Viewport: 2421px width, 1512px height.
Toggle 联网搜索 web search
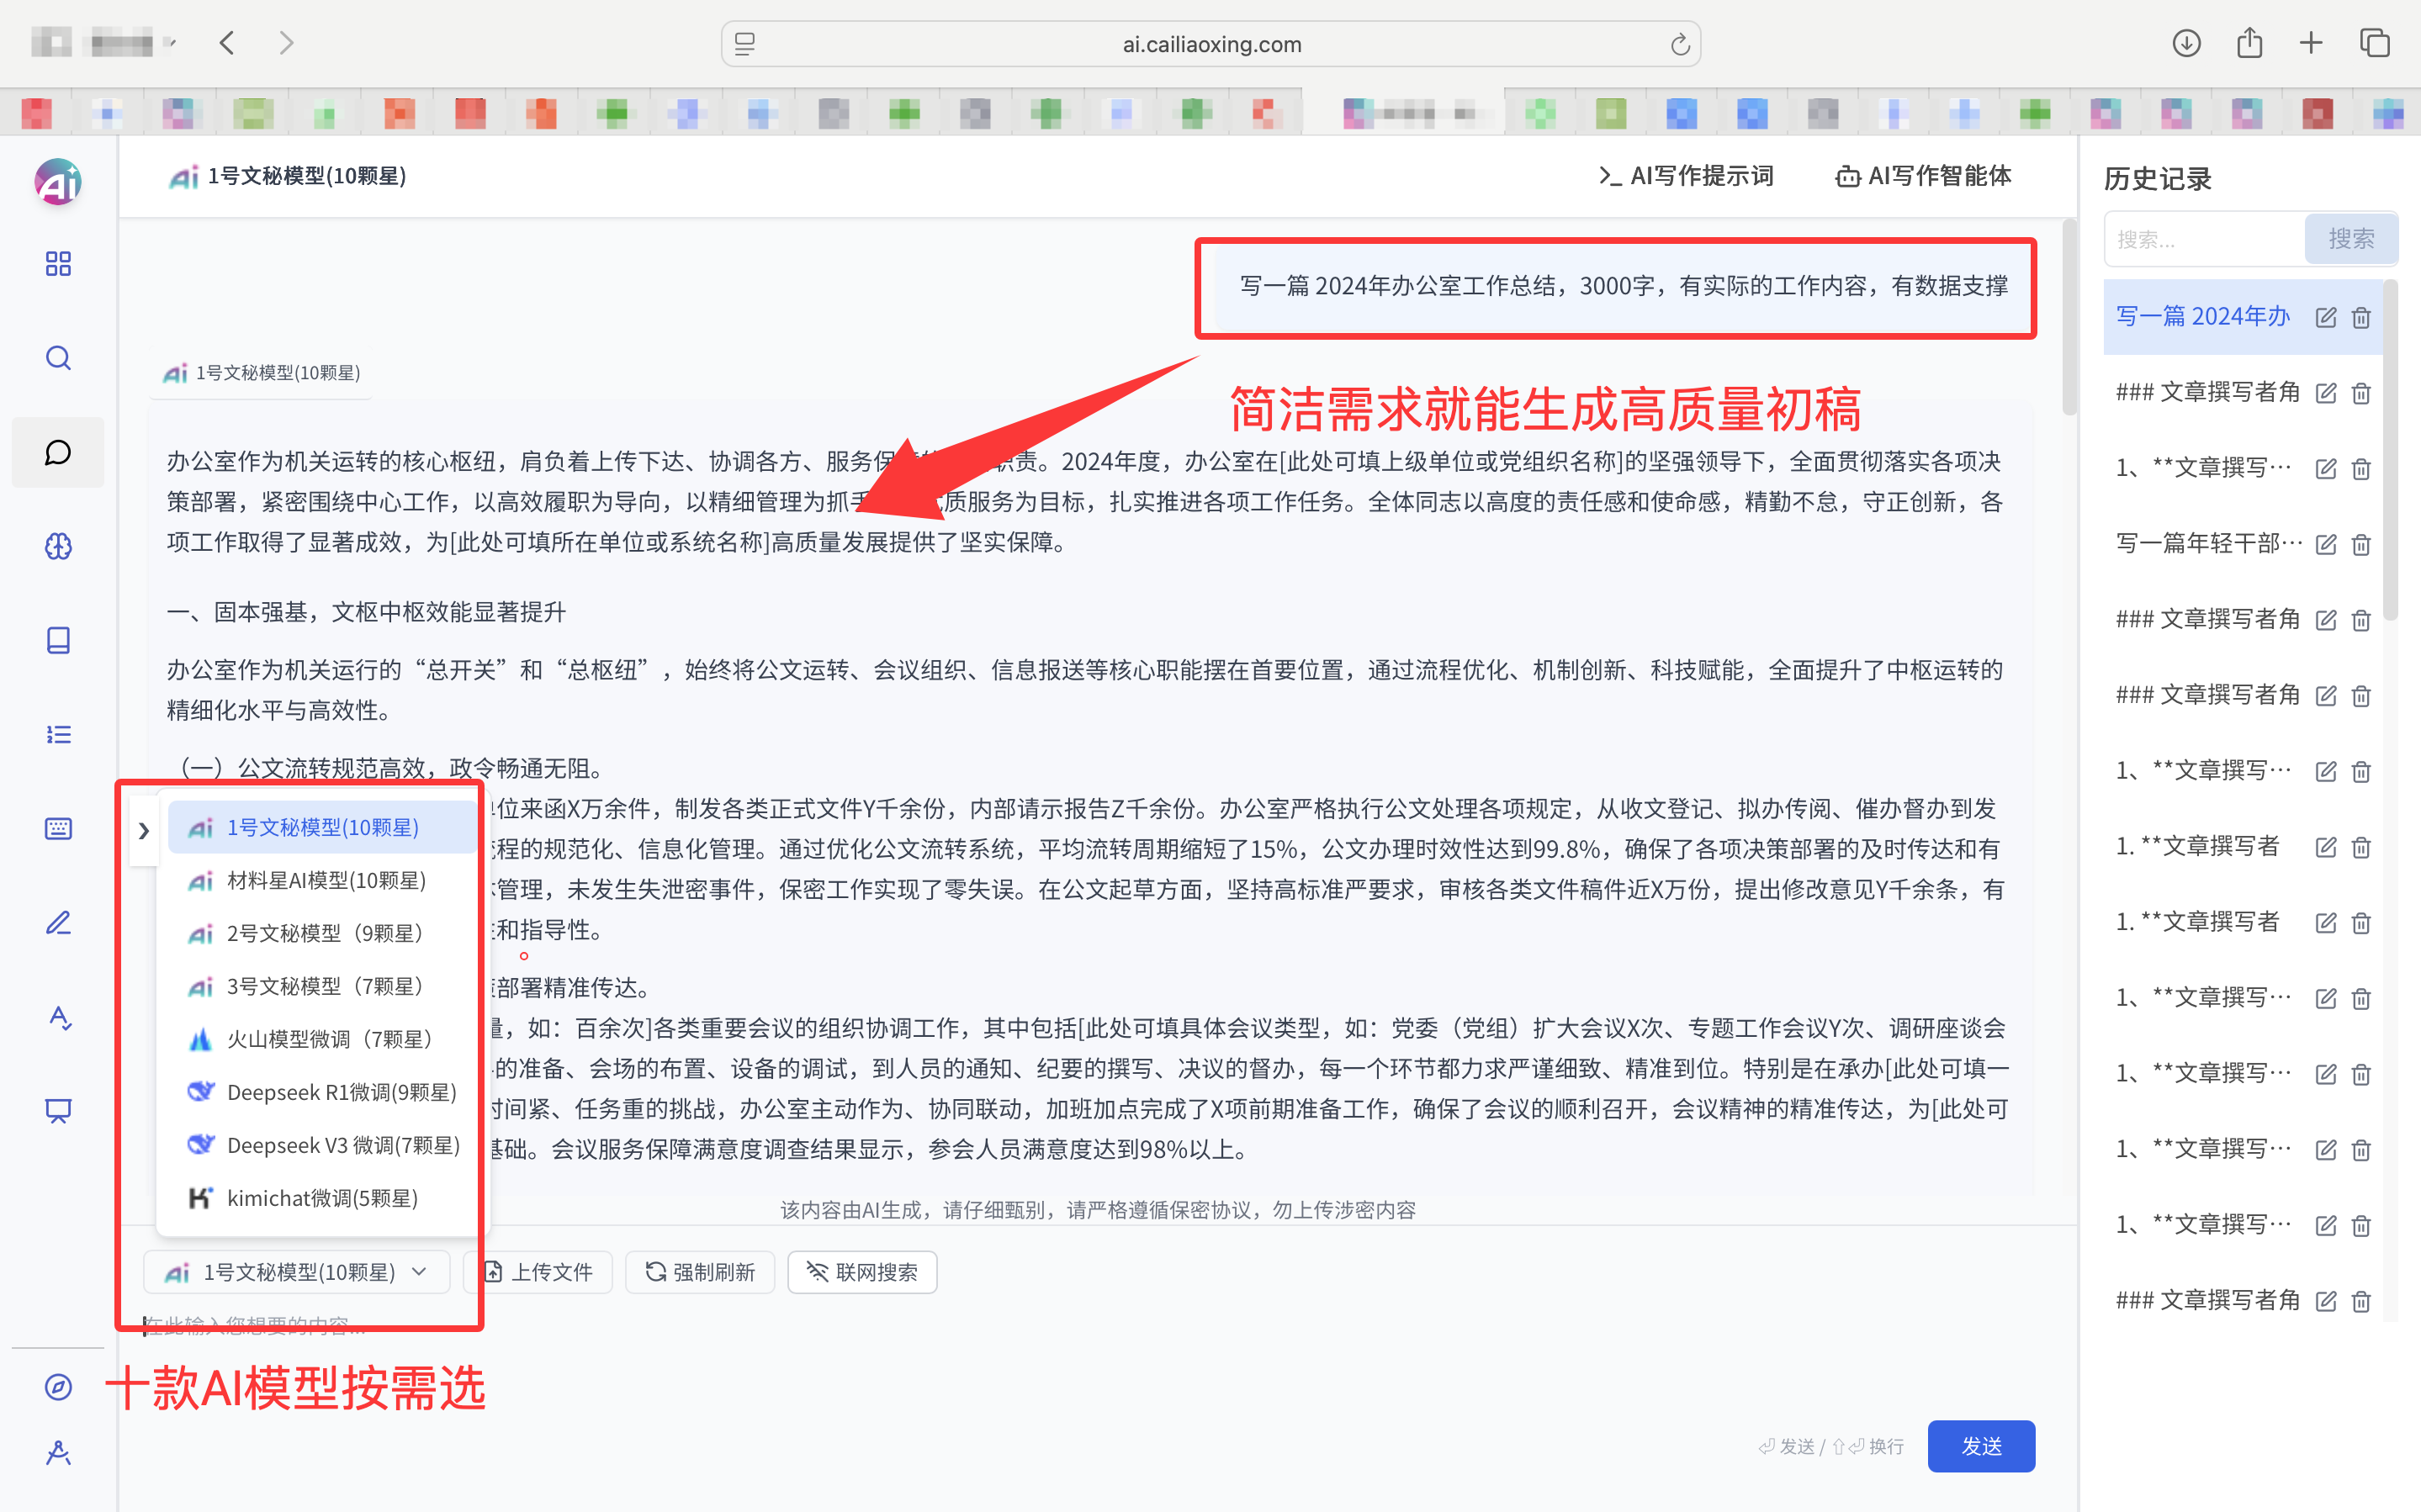tap(862, 1272)
